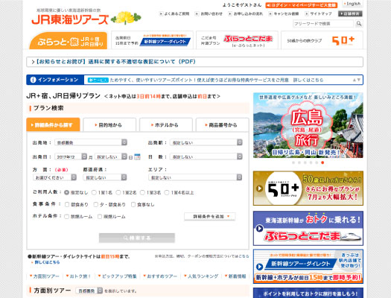Check the 朝食あり checkbox
Image resolution: width=391 pixels, height=298 pixels.
pos(67,204)
